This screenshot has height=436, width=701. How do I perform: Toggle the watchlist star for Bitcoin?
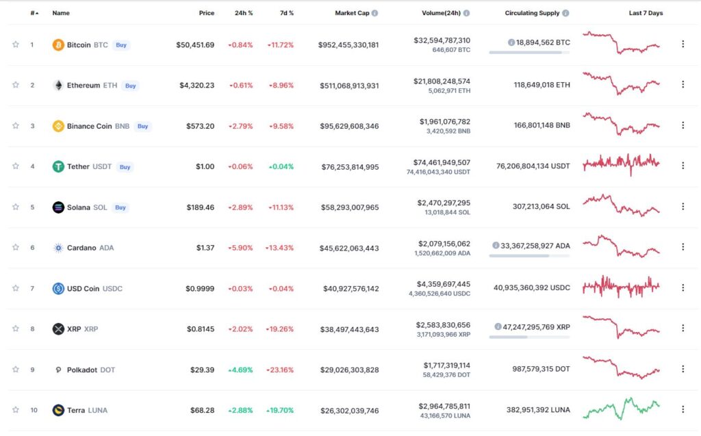tap(16, 44)
